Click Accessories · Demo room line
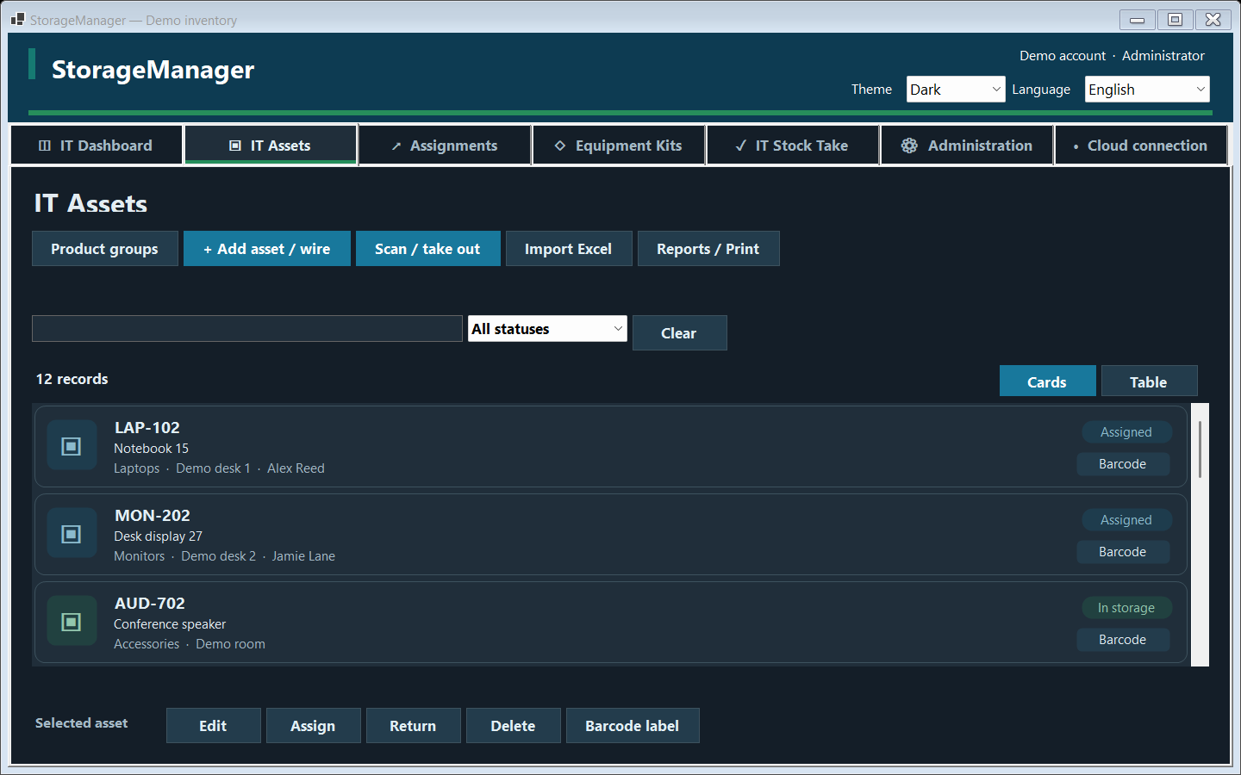This screenshot has height=775, width=1241. pos(190,644)
